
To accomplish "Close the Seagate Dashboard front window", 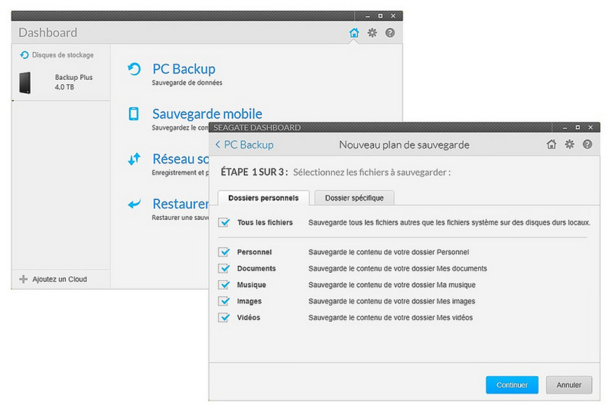I will pyautogui.click(x=591, y=128).
